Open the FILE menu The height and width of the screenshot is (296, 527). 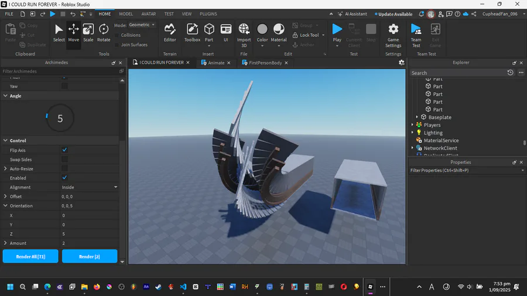pos(9,14)
